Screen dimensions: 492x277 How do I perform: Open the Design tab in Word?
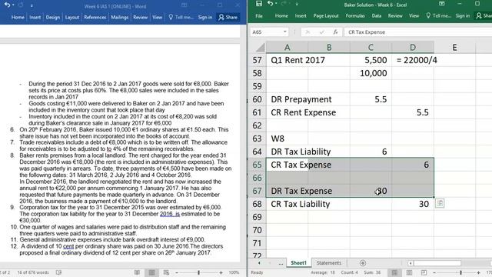pos(53,17)
